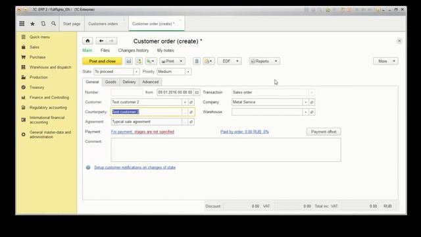
Task: Save the order with diskette icon
Action: 129,61
